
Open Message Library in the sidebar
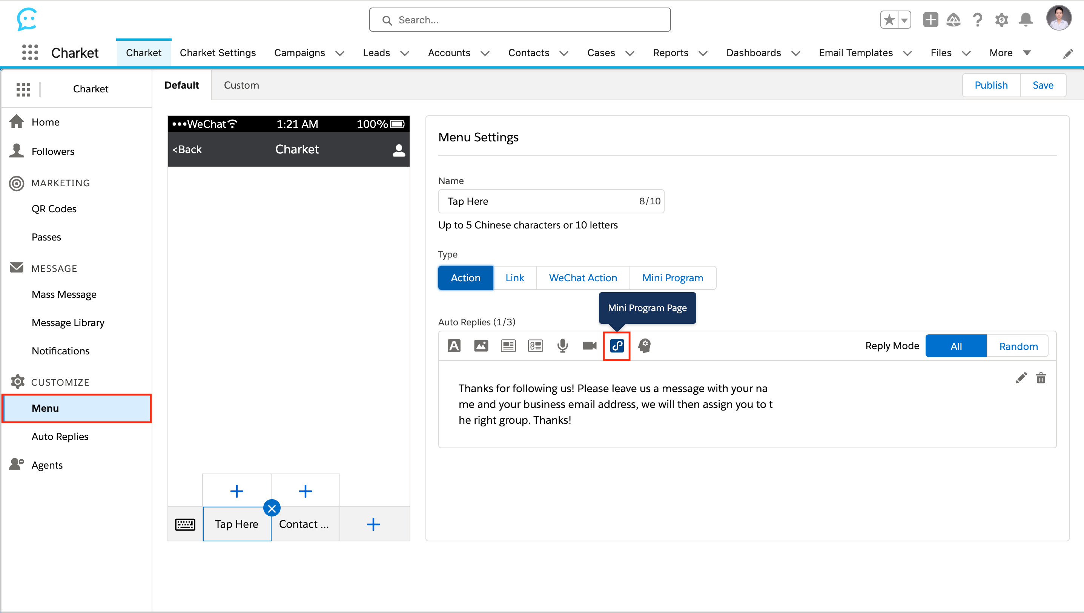[x=68, y=323]
